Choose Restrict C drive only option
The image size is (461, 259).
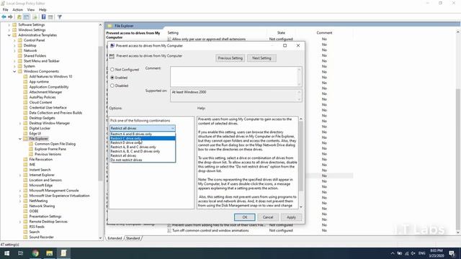click(x=143, y=138)
